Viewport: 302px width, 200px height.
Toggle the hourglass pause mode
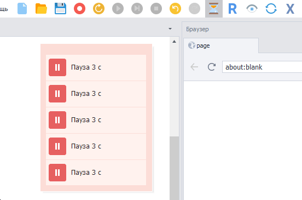(214, 9)
